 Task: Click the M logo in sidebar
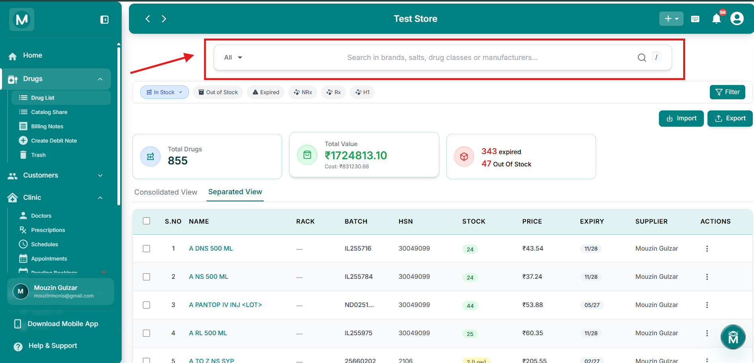[x=22, y=19]
